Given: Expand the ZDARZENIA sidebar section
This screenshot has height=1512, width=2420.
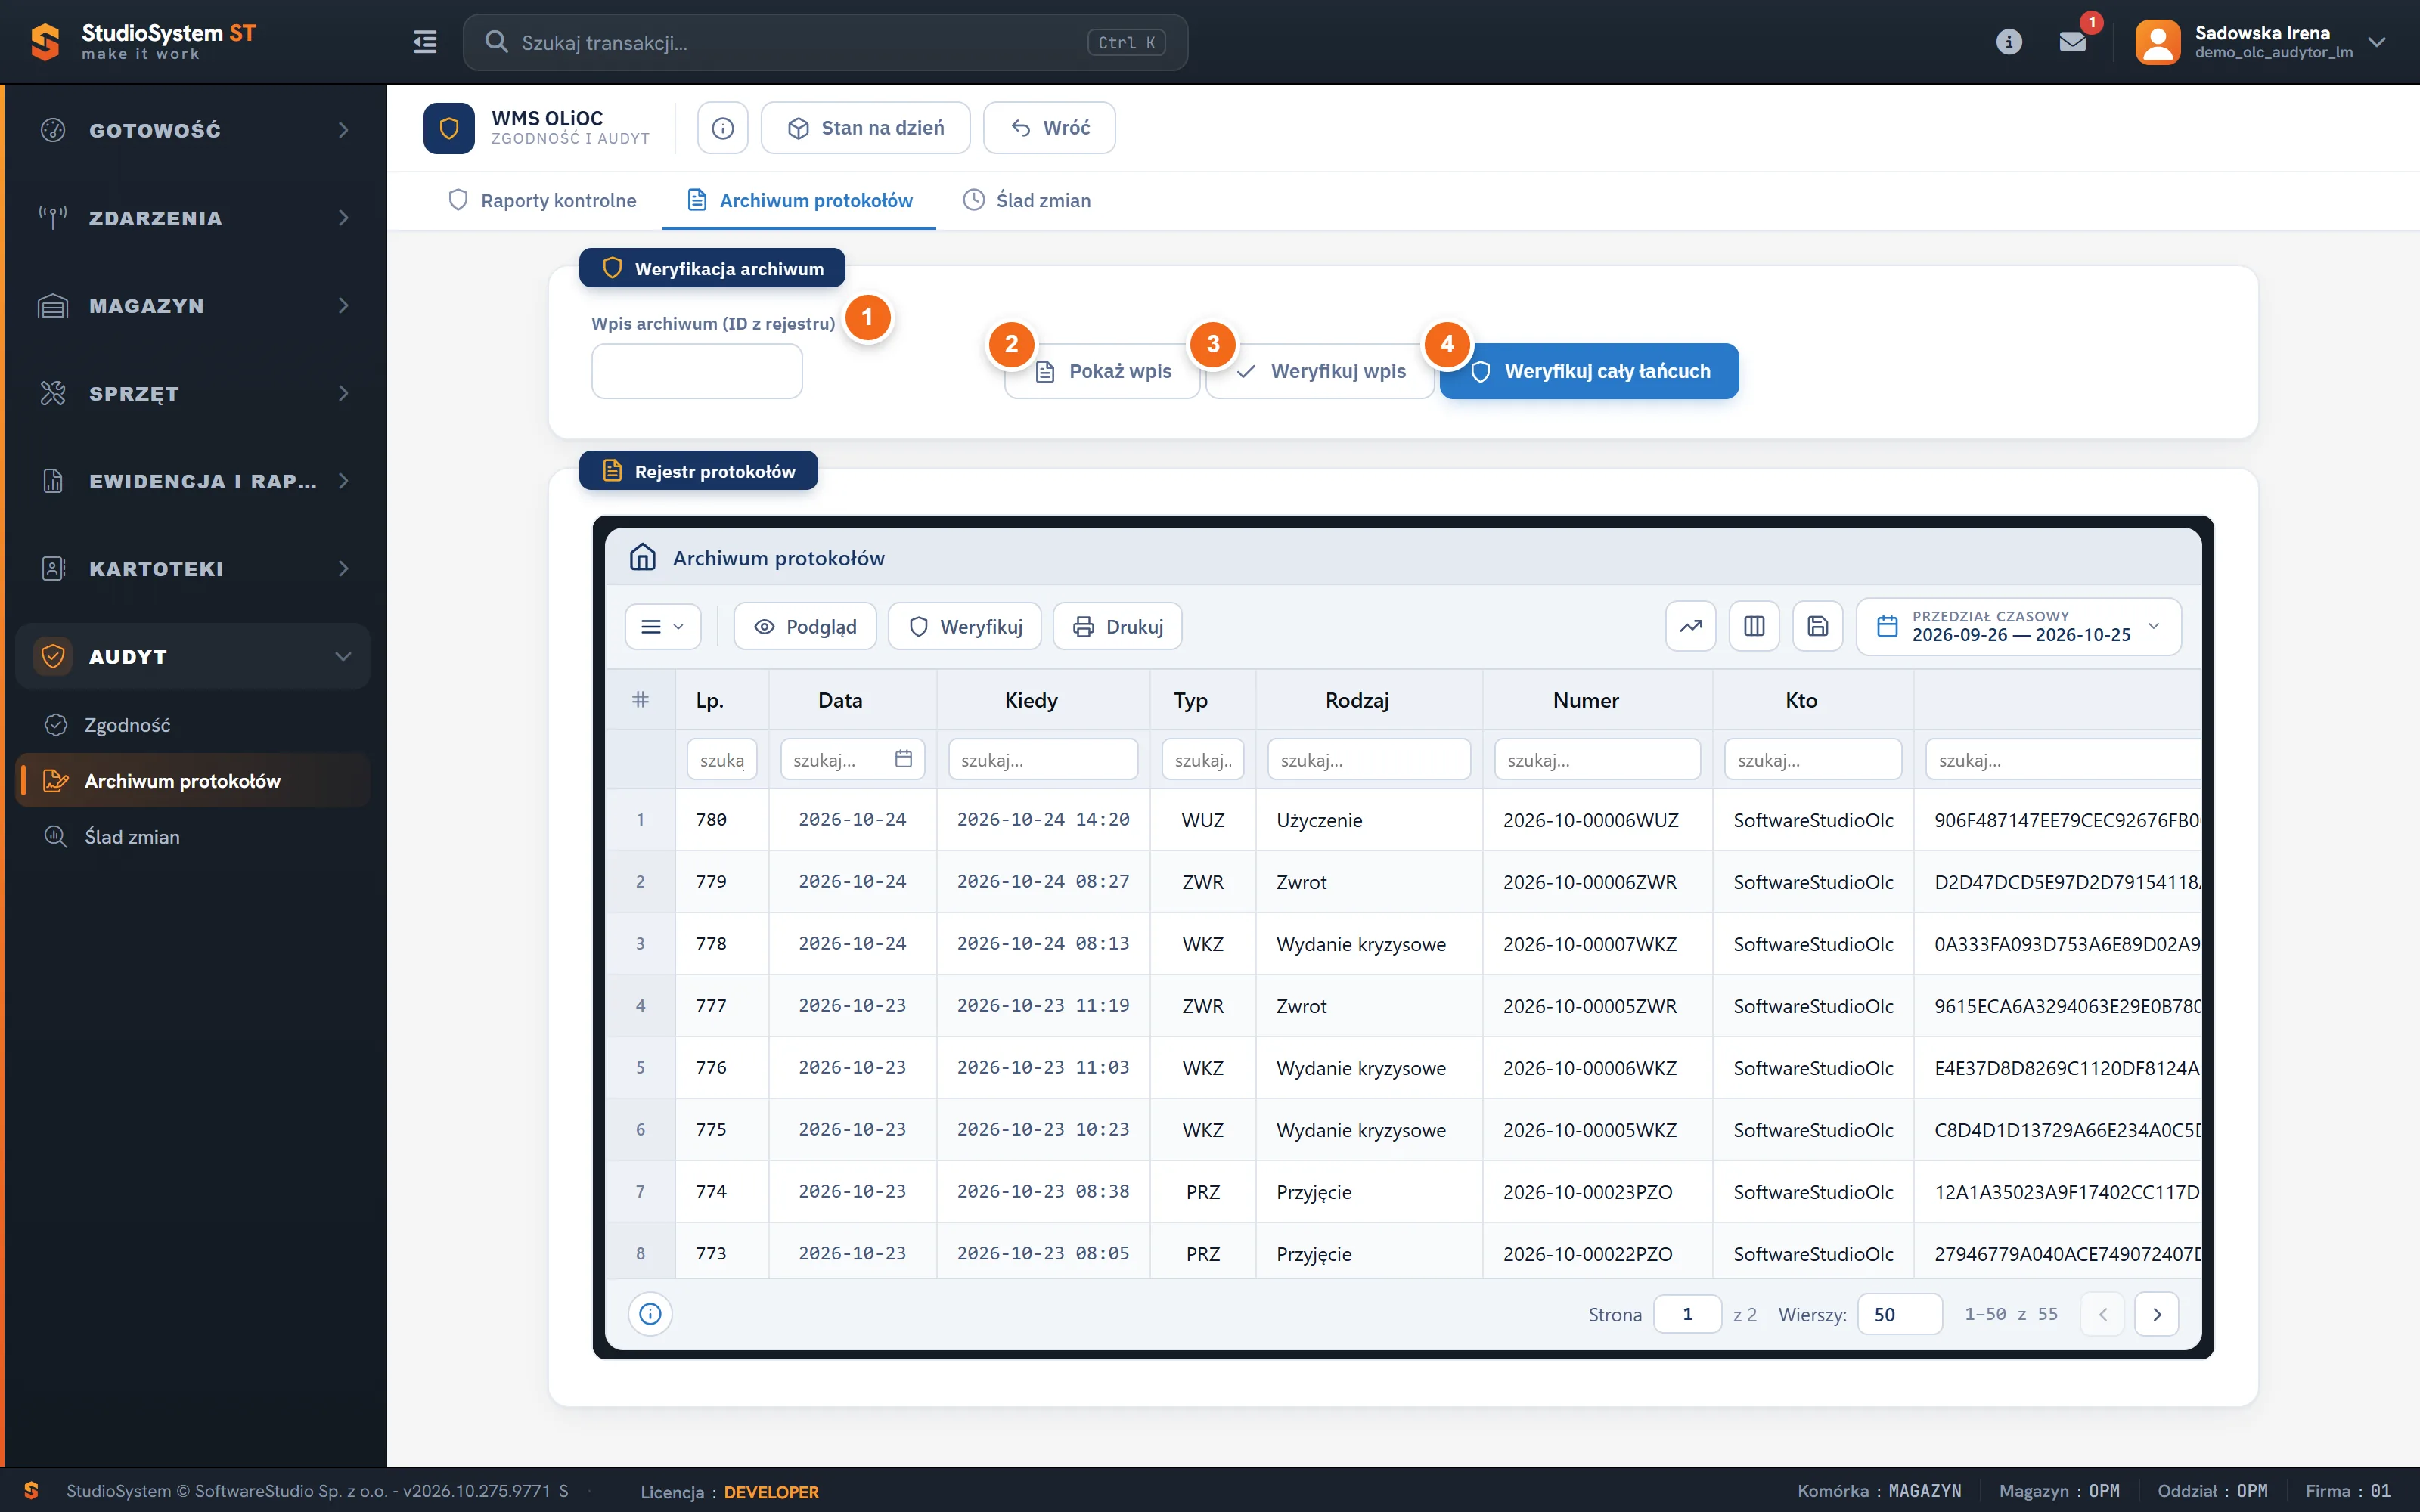Looking at the screenshot, I should click(192, 218).
